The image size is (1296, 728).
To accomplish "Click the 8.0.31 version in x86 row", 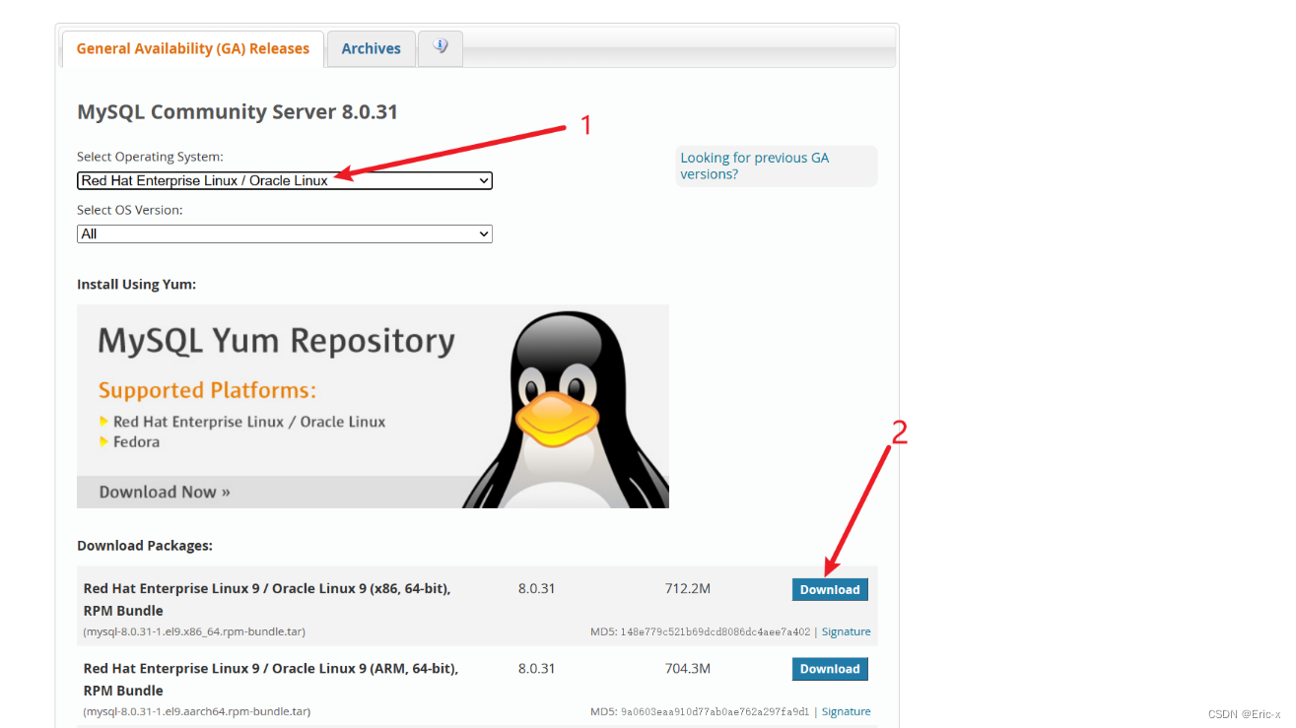I will [537, 588].
